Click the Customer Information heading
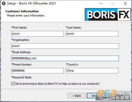The height and width of the screenshot is (102, 132). click(x=22, y=11)
